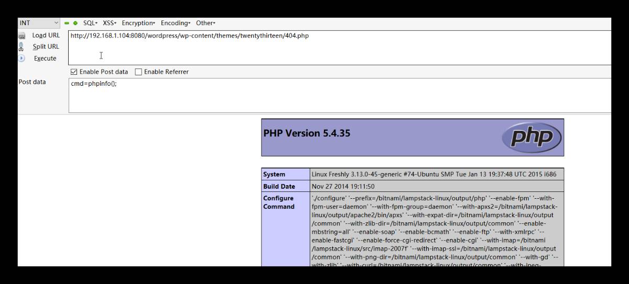
Task: Open the INT type dropdown
Action: tap(39, 23)
